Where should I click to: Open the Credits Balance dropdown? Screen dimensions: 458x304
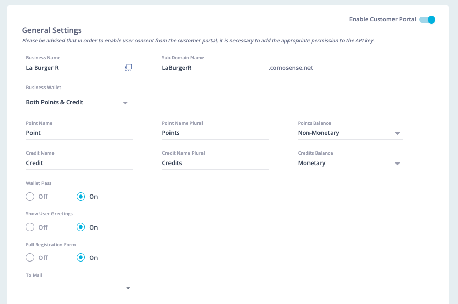pyautogui.click(x=350, y=163)
